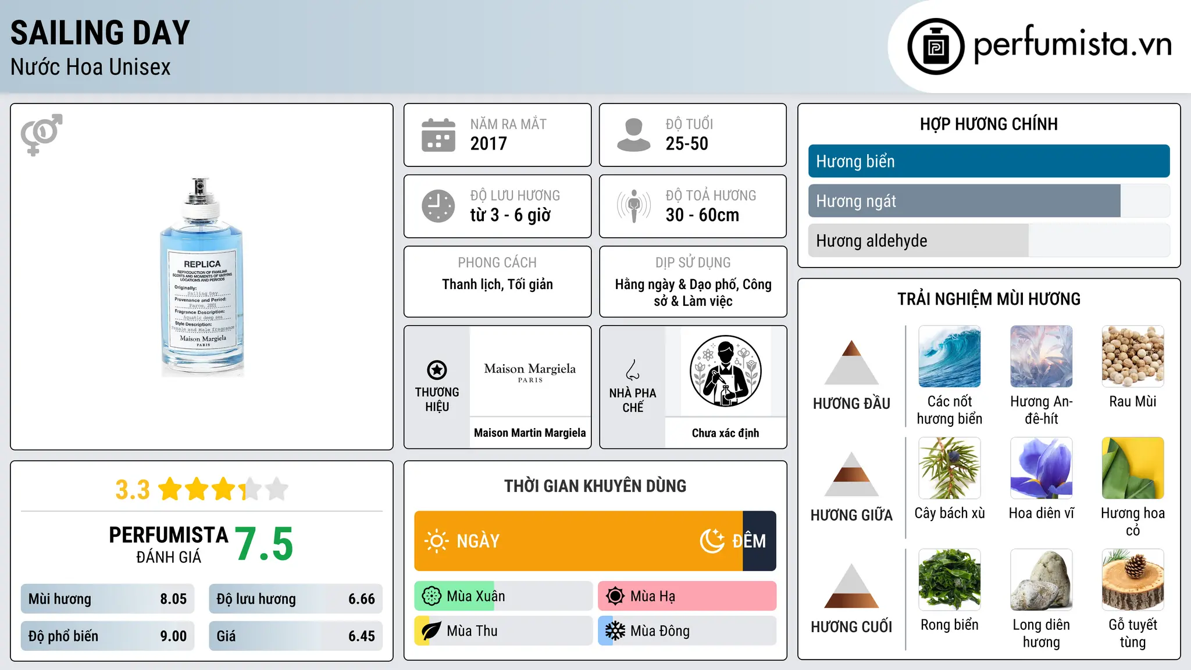The width and height of the screenshot is (1191, 670).
Task: Select the aldehyde frosty crystal image
Action: point(1042,357)
